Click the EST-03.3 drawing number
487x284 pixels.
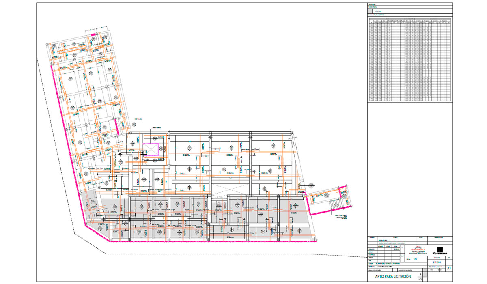(x=437, y=262)
